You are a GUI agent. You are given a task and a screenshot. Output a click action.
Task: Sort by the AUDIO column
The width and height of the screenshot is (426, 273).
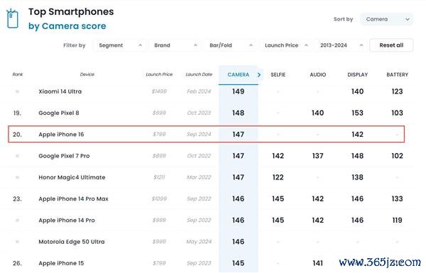[318, 74]
